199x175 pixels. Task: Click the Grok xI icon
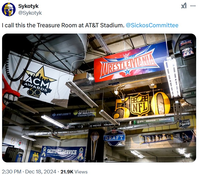click(184, 6)
